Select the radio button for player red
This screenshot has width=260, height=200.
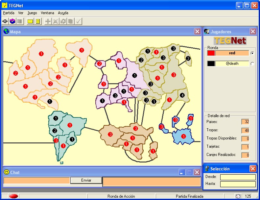[252, 53]
